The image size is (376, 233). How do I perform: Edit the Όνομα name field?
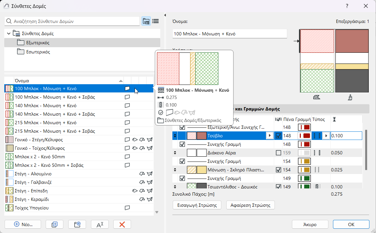click(x=230, y=34)
